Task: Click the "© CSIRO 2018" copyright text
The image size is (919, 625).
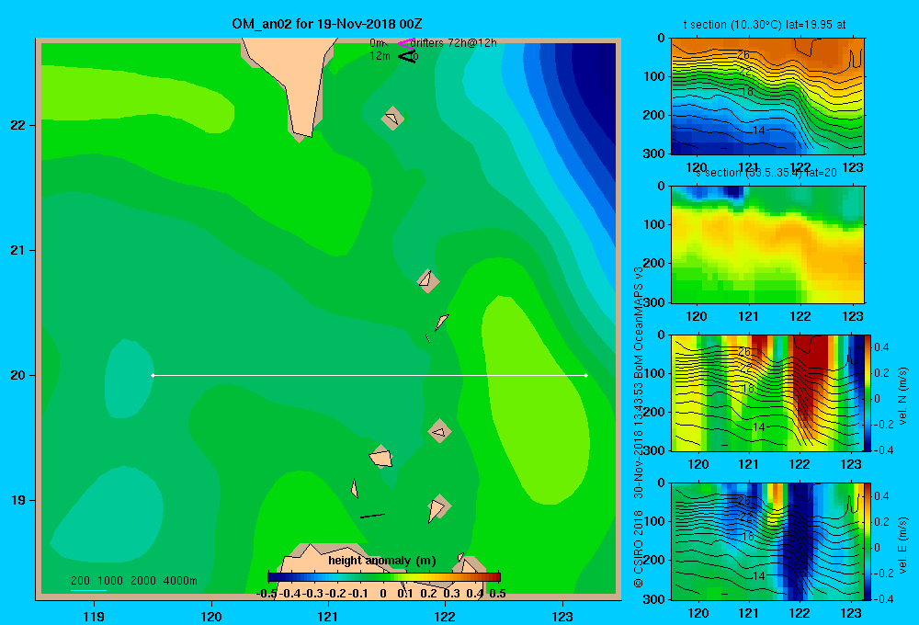Action: coord(639,549)
